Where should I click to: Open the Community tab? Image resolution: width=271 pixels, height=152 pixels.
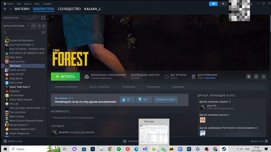click(x=69, y=9)
